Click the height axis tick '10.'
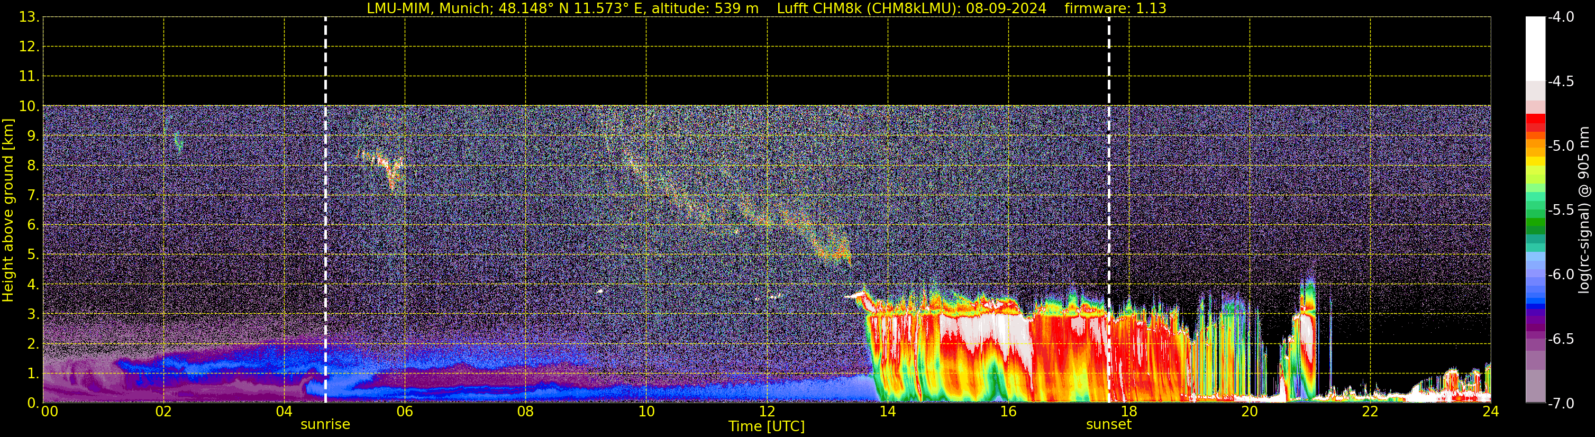 click(x=29, y=106)
